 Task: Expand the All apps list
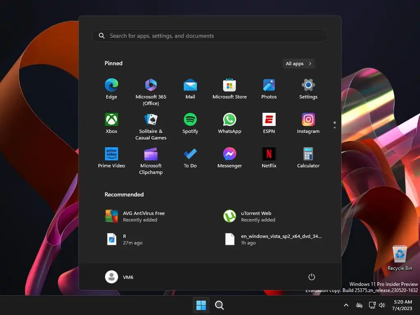point(299,64)
